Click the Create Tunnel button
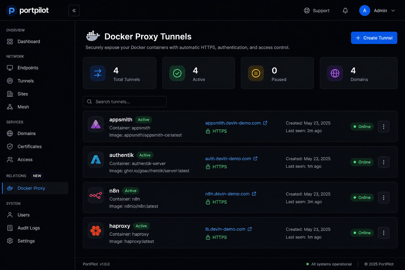Viewport: 405px width, 270px height. [x=374, y=38]
